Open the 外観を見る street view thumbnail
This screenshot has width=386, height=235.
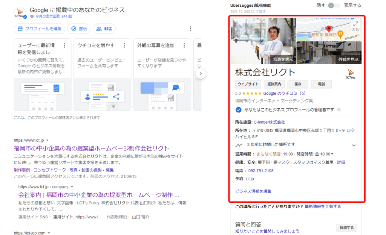pyautogui.click(x=329, y=53)
